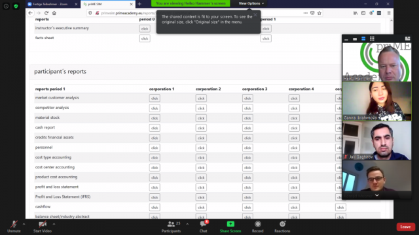Open a new browser tab
The width and height of the screenshot is (419, 235).
point(139,4)
